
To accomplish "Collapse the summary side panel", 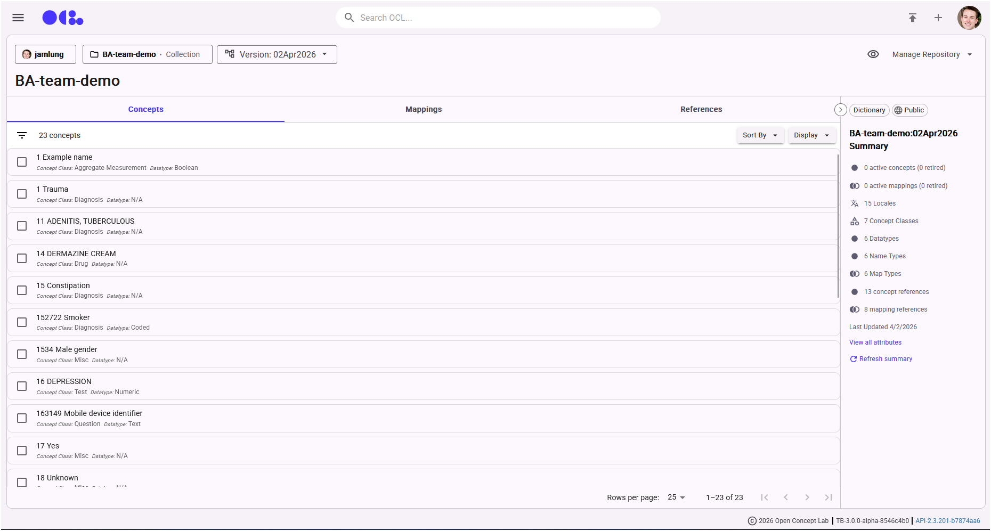I will coord(840,110).
